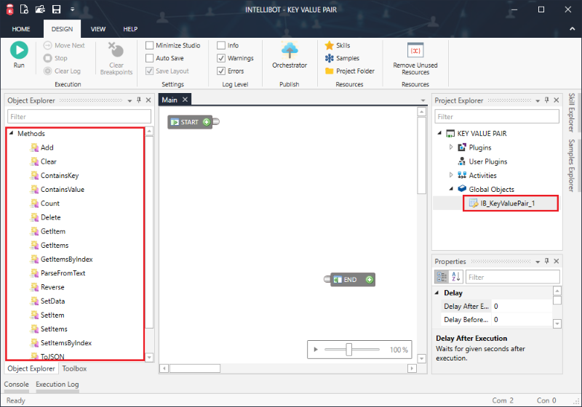Expand the Activities tree node
This screenshot has width=582, height=407.
click(451, 175)
